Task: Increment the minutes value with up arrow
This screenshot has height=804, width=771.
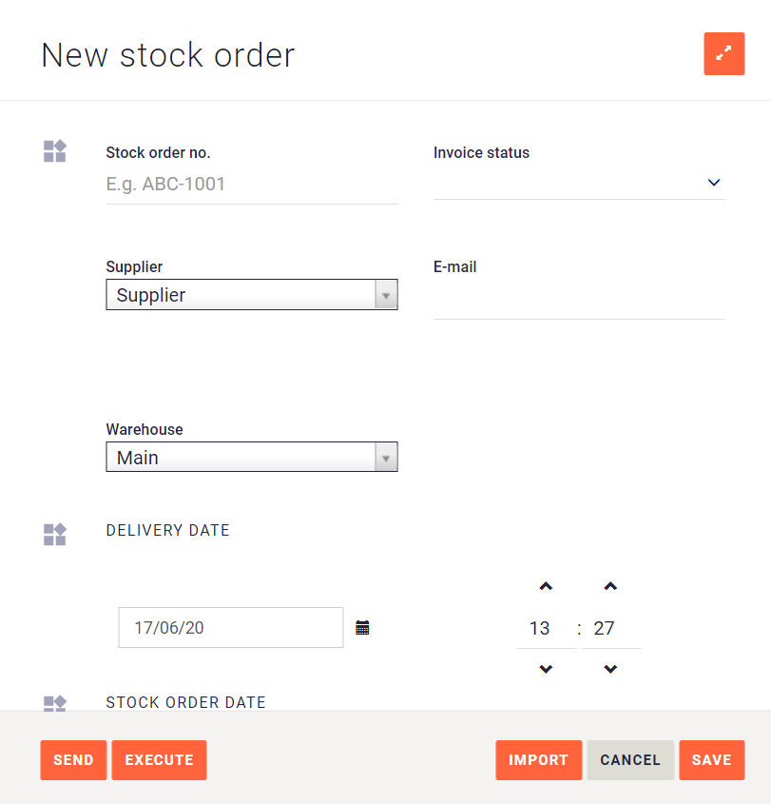Action: pos(609,586)
